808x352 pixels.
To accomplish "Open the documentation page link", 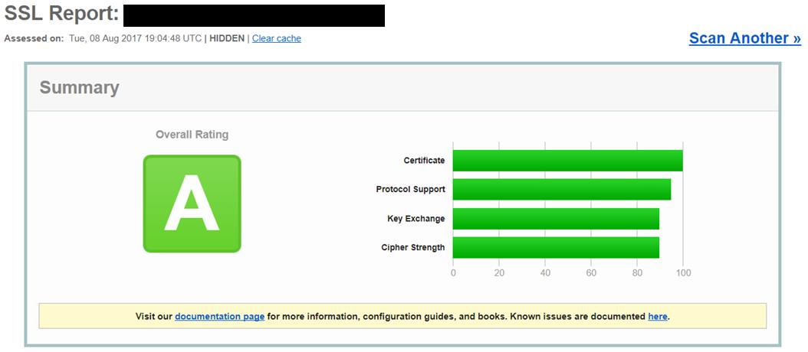I will [219, 316].
